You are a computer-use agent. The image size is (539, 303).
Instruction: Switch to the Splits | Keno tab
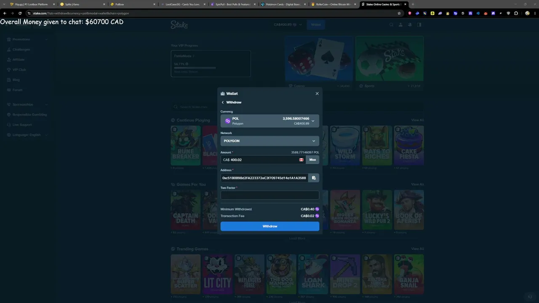81,4
